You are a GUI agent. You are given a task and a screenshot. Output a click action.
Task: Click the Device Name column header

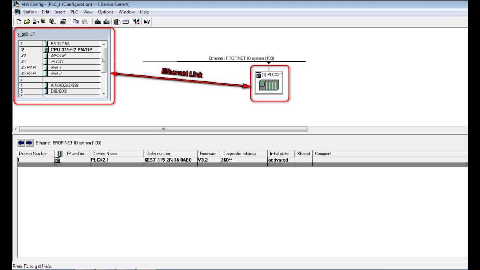117,154
